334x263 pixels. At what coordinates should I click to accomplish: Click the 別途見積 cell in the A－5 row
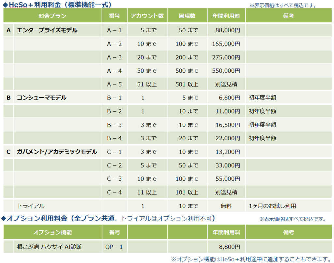coord(226,84)
